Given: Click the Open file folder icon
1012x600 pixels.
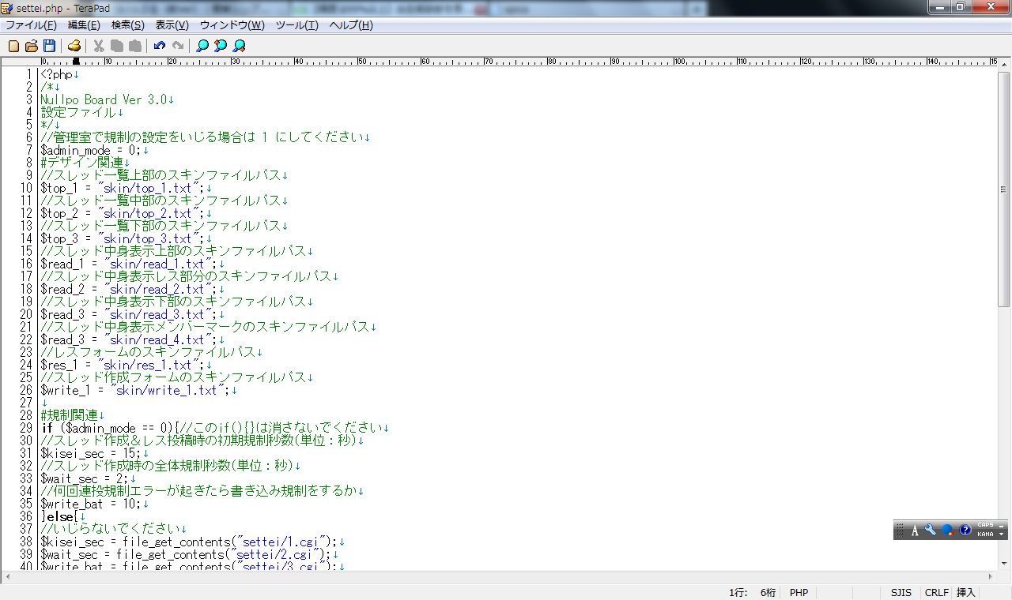Looking at the screenshot, I should pyautogui.click(x=32, y=46).
